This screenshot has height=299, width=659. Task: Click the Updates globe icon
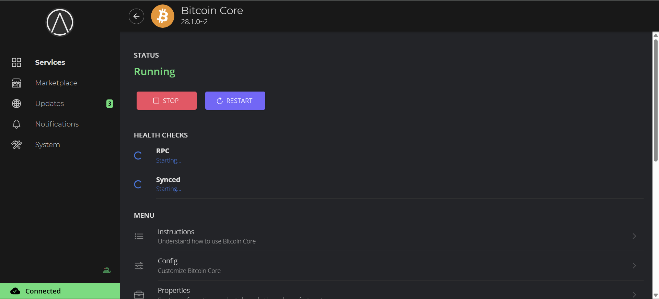point(16,104)
